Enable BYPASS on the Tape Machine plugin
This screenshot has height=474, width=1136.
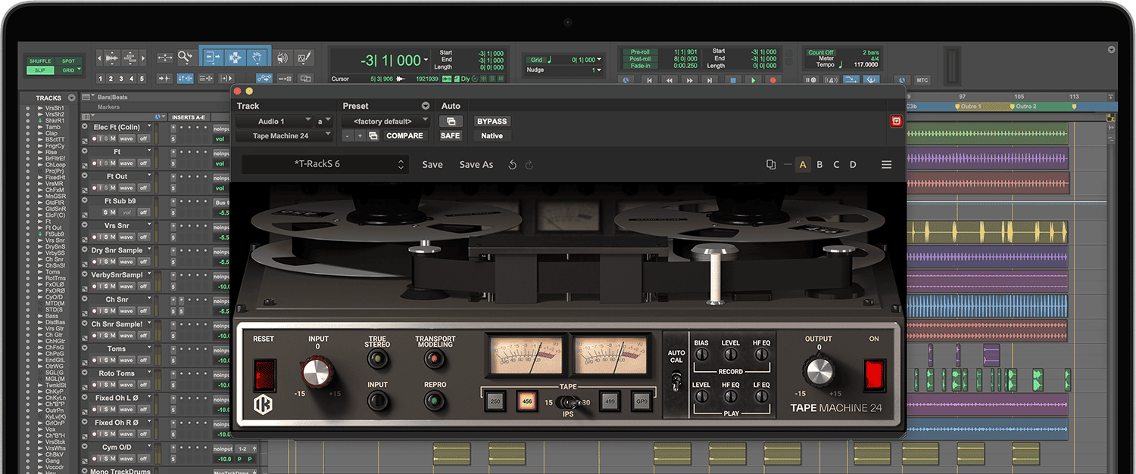coord(492,120)
